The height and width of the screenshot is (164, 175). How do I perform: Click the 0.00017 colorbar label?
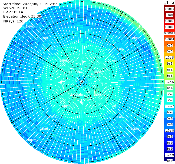tap(170, 33)
